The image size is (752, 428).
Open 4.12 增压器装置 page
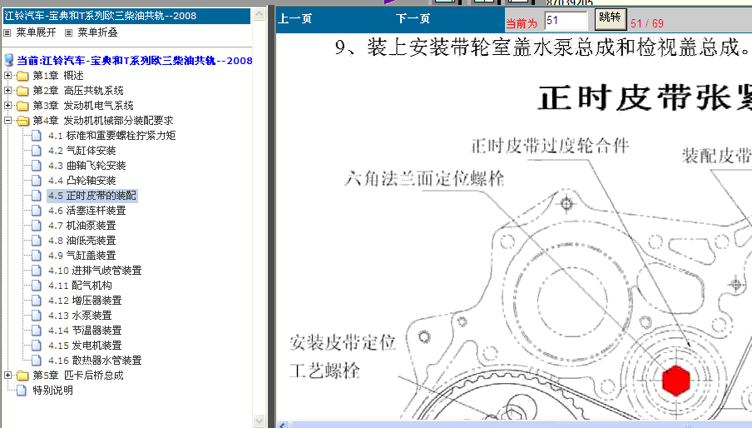[85, 301]
